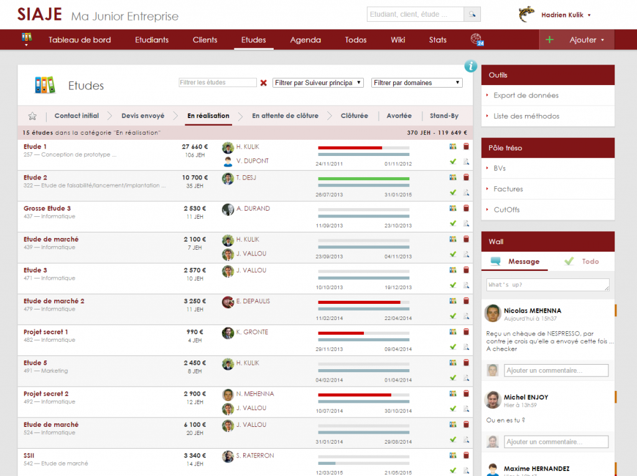Open the search magnifier in the top search bar
637x476 pixels.
tap(472, 13)
